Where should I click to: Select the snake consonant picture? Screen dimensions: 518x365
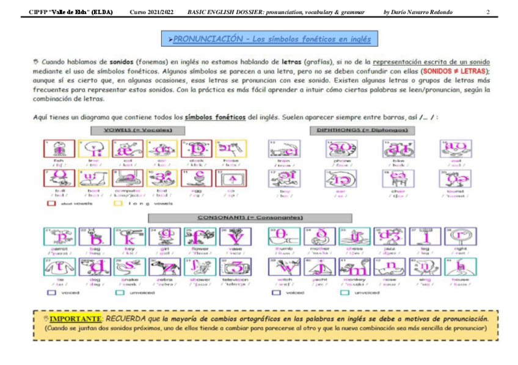[x=129, y=267]
